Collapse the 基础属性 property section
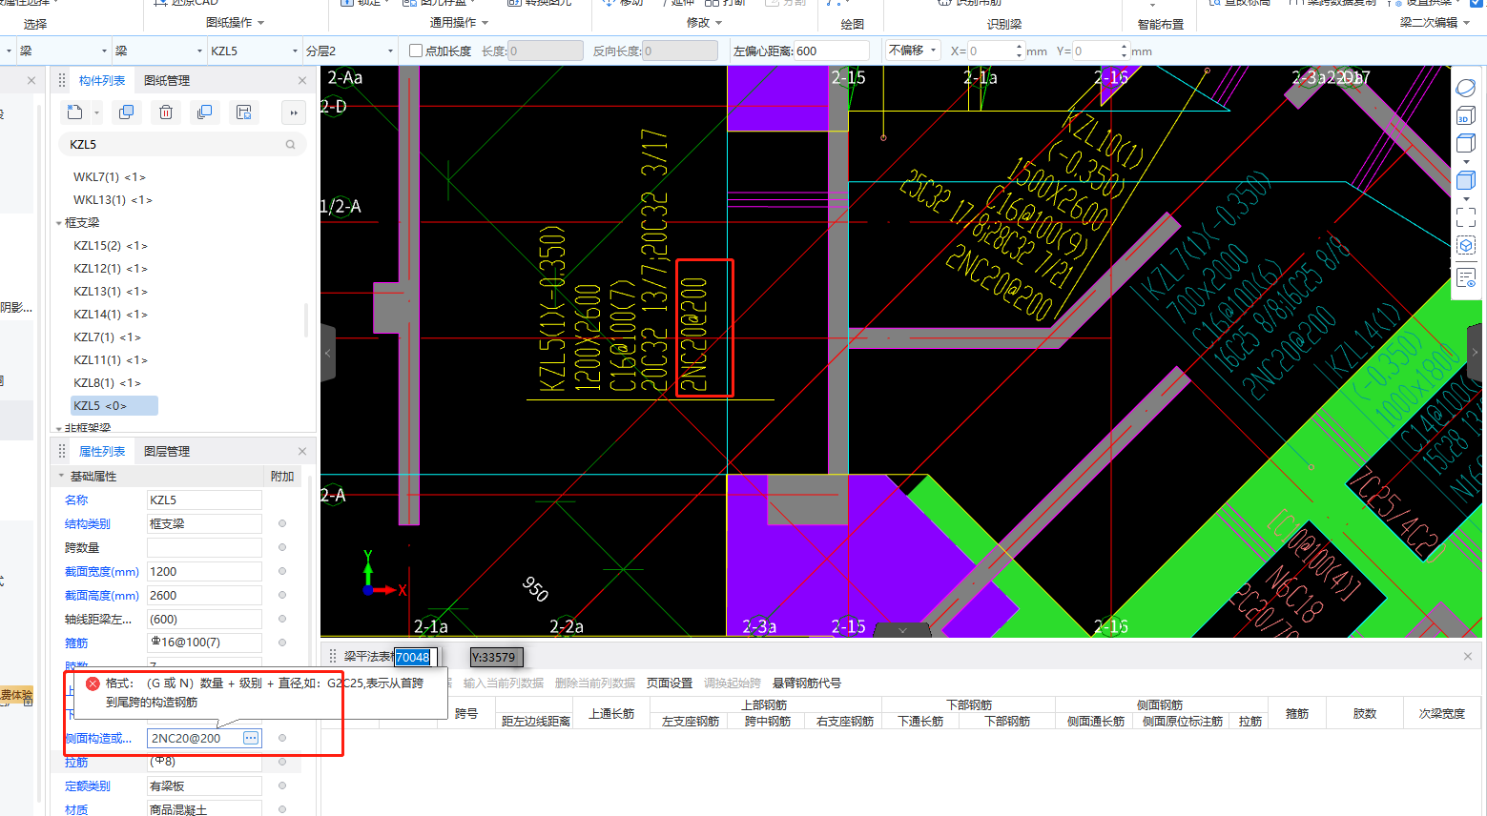The image size is (1487, 816). pyautogui.click(x=62, y=476)
